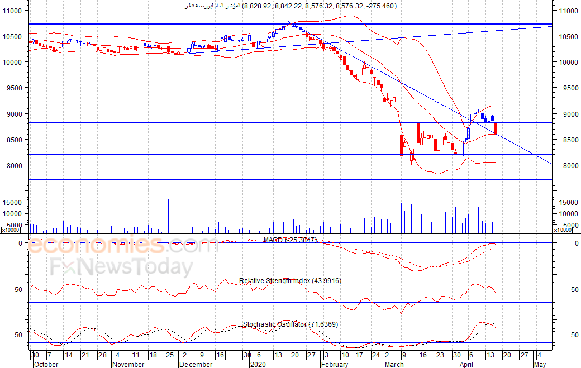Click the 50 label on Stochastic right axis
This screenshot has width=581, height=368.
574,334
